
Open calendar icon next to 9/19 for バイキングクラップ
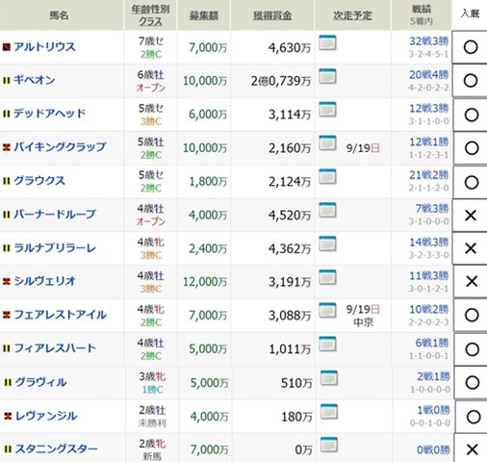pos(327,143)
